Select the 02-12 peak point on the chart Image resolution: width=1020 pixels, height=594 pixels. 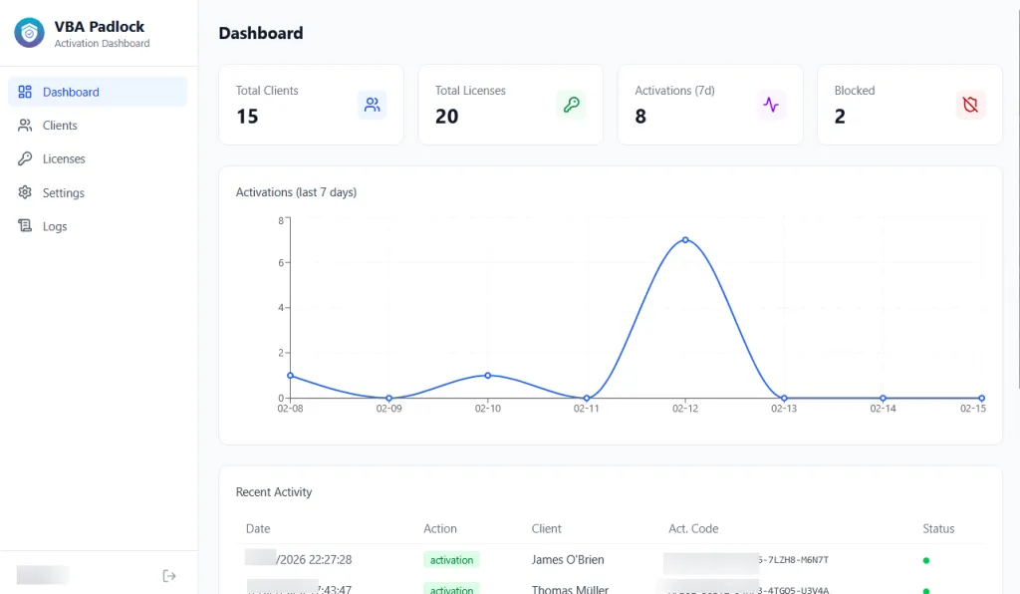pos(685,239)
